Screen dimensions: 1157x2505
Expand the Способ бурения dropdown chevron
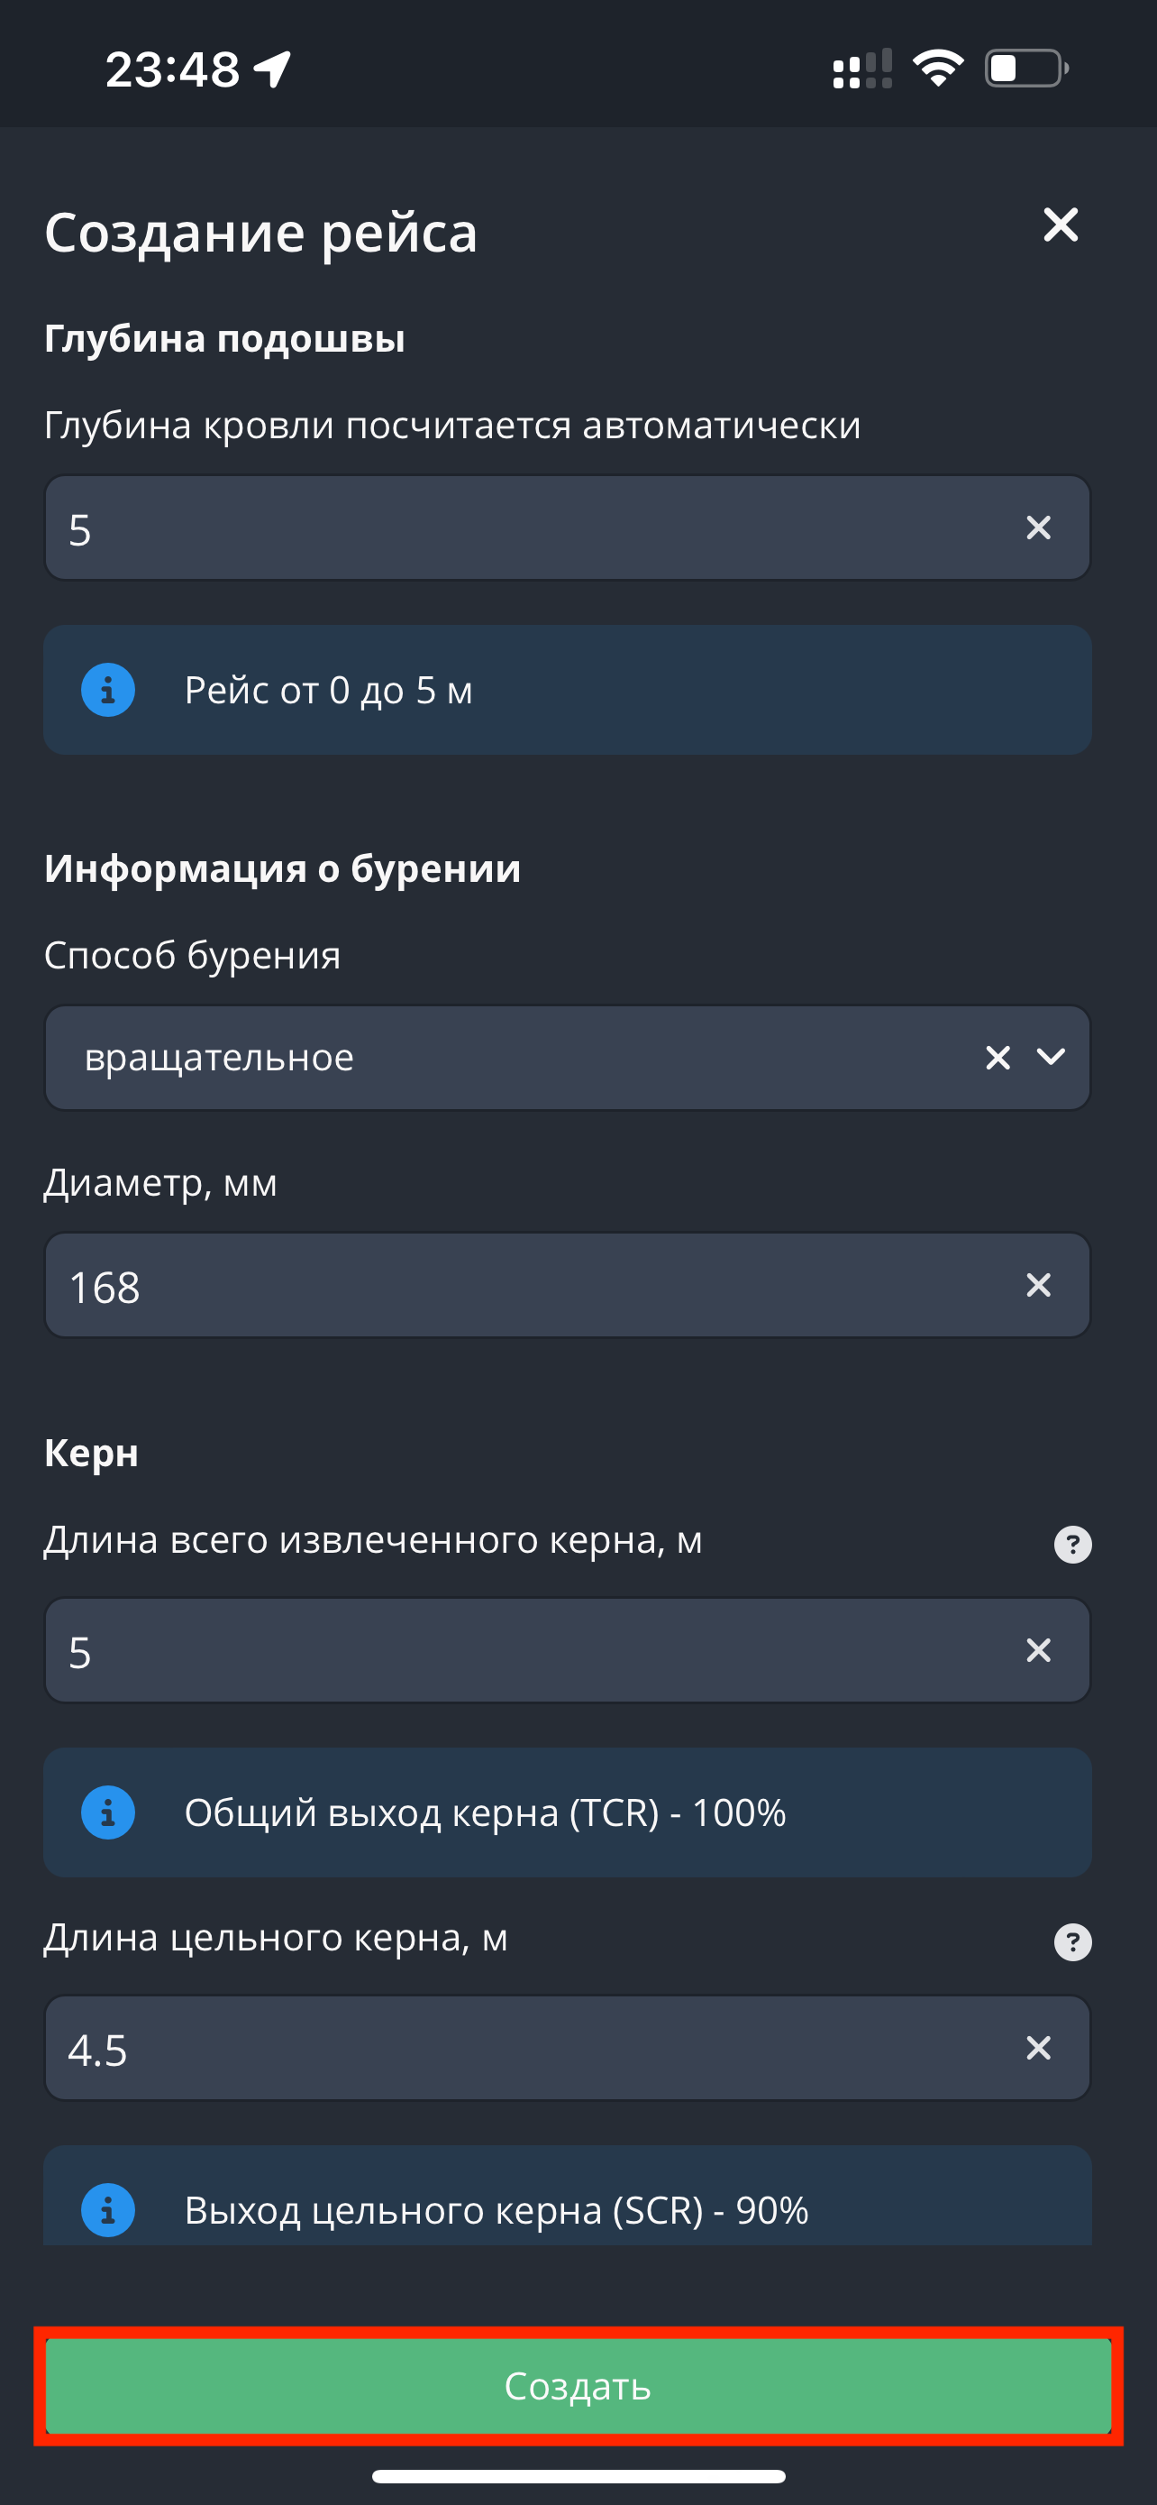point(1051,1057)
